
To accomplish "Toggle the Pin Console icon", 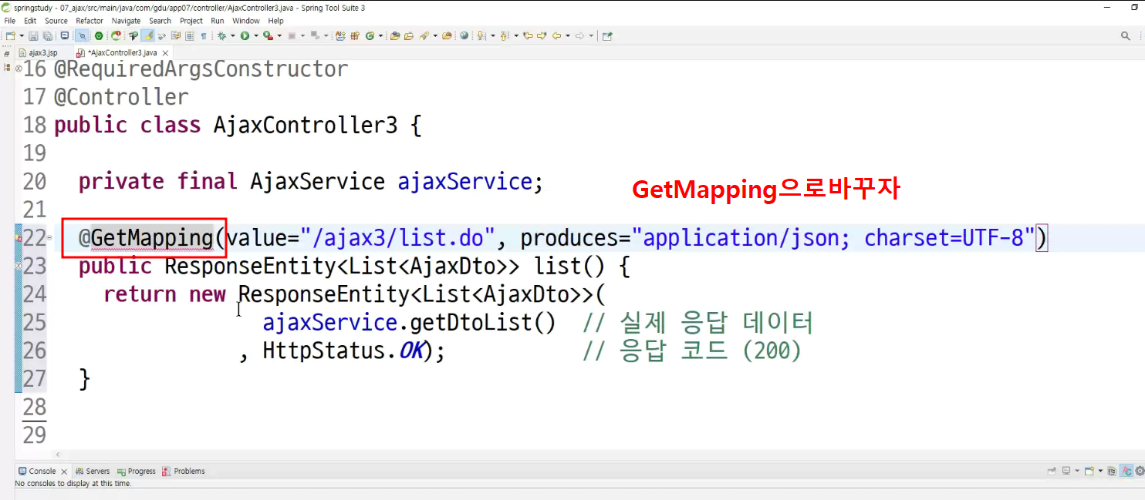I will point(1052,471).
